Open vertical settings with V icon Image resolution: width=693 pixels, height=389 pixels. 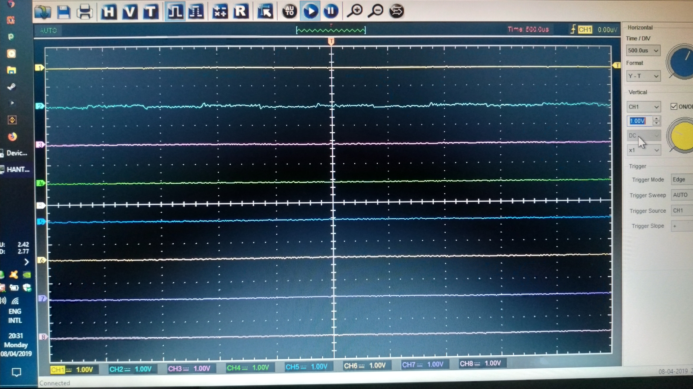click(130, 12)
